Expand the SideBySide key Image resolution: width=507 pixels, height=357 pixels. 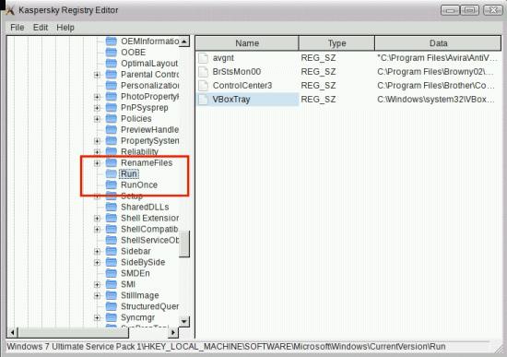(97, 263)
